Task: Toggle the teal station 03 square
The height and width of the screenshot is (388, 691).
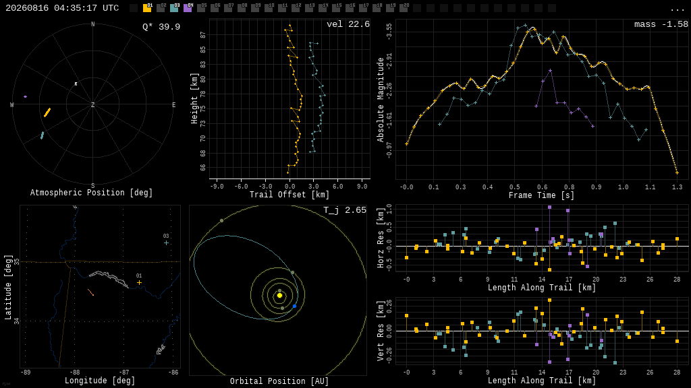Action: [174, 8]
